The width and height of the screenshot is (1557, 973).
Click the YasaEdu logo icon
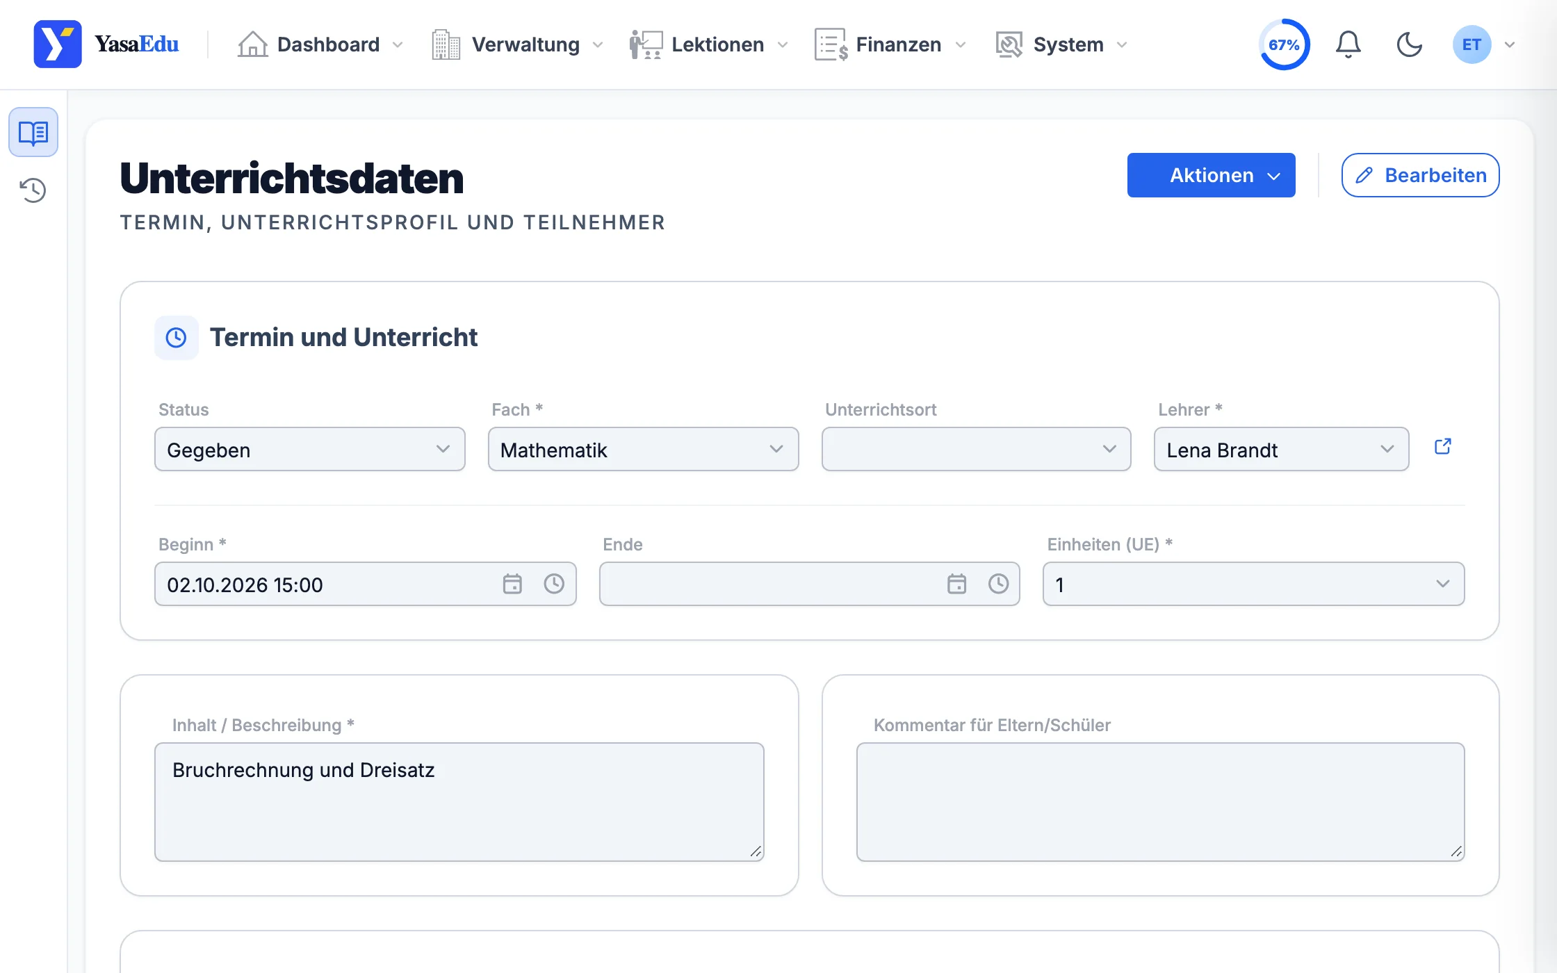pos(58,44)
